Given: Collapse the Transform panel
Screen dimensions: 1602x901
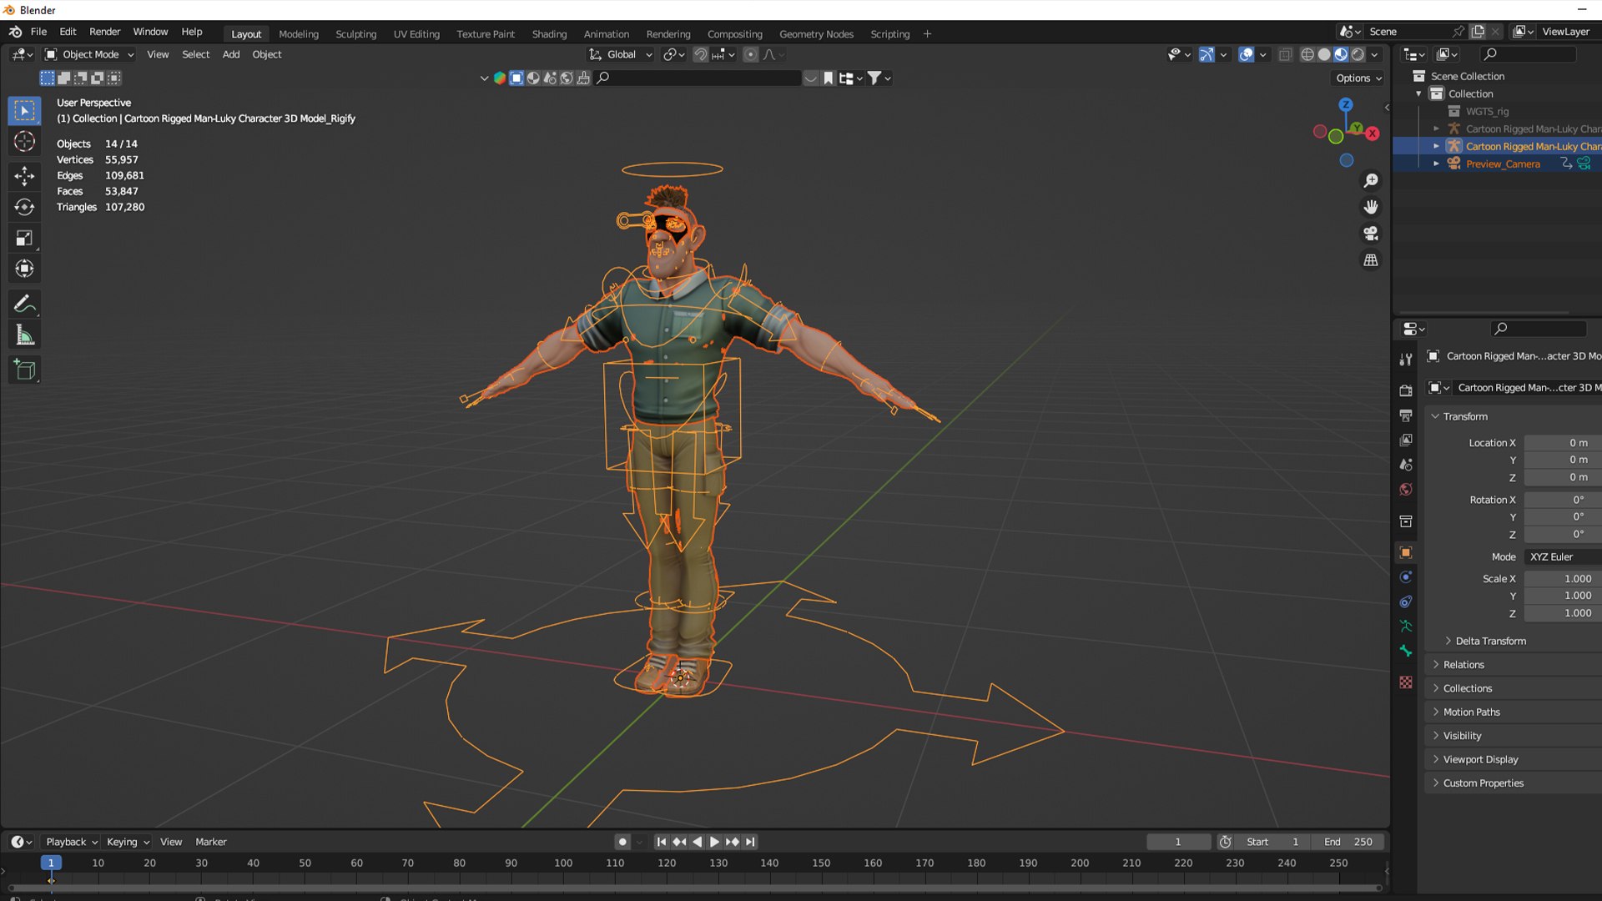Looking at the screenshot, I should pyautogui.click(x=1465, y=416).
